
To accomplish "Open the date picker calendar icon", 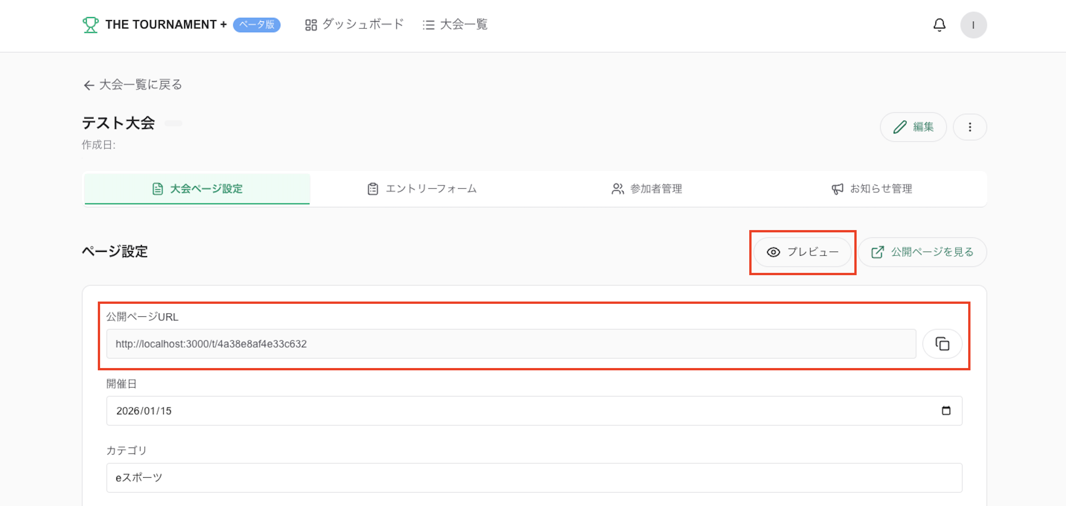I will pos(946,410).
